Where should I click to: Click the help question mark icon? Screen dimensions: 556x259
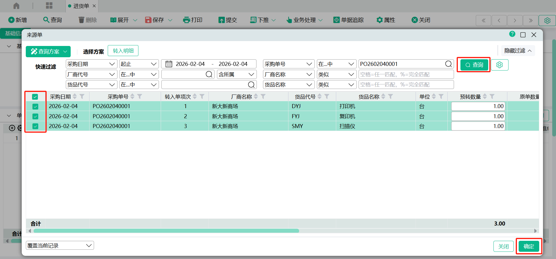pos(512,34)
